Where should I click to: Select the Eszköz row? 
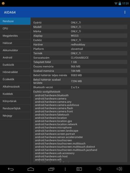pyautogui.click(x=80, y=40)
